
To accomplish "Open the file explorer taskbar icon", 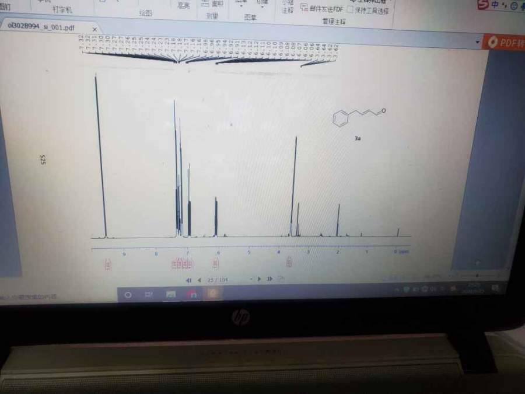I will pos(171,295).
